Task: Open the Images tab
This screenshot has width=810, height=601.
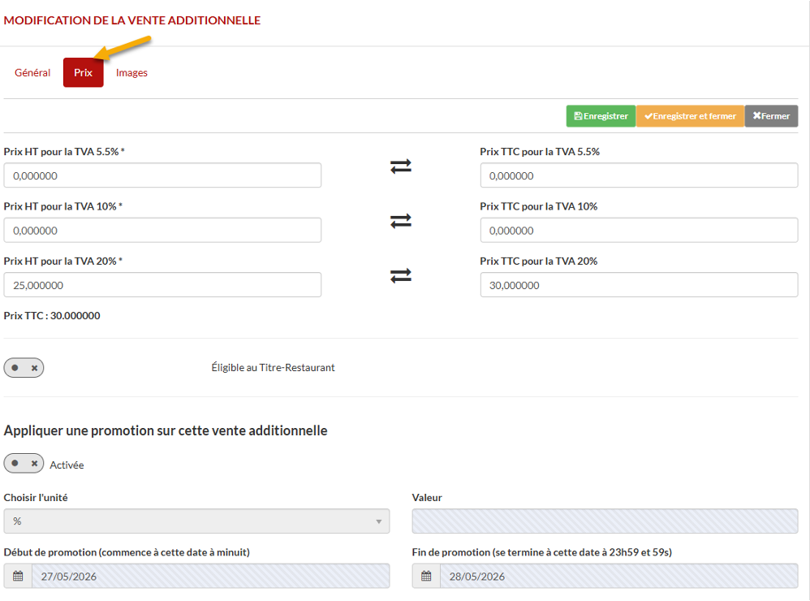Action: pos(131,73)
